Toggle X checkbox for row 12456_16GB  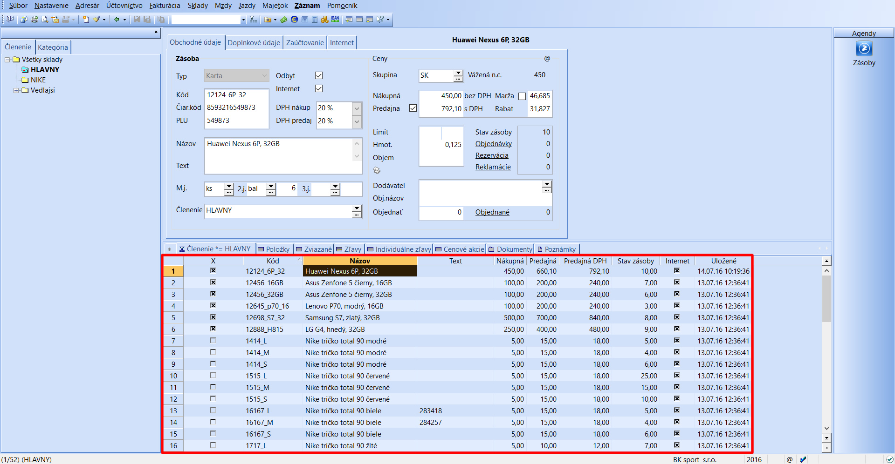point(213,282)
